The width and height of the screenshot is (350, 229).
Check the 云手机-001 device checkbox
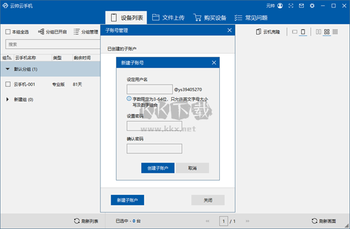8,84
